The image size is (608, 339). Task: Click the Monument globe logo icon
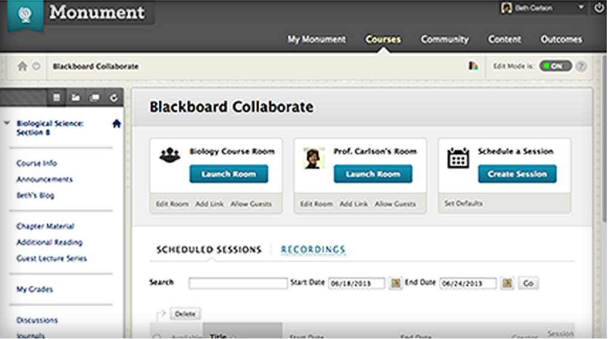coord(25,15)
